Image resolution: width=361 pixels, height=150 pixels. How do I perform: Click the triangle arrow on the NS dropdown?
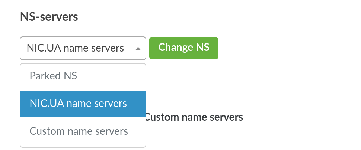point(138,48)
